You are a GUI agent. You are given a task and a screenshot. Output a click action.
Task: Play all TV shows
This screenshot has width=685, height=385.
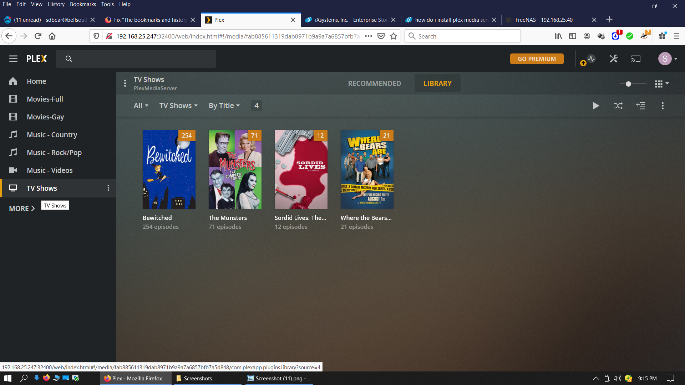pyautogui.click(x=596, y=106)
